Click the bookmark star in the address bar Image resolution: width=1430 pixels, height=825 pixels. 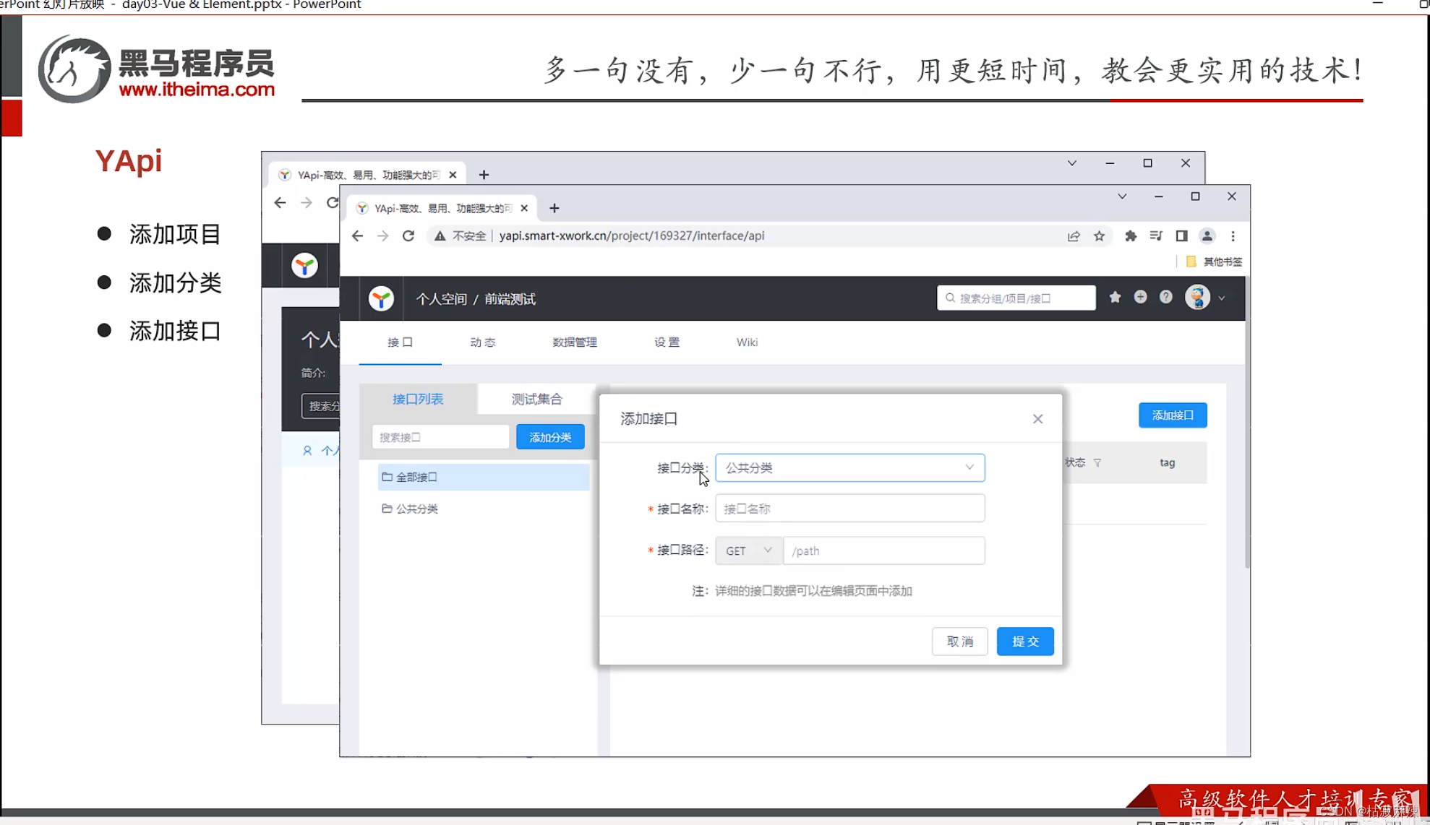click(x=1099, y=236)
